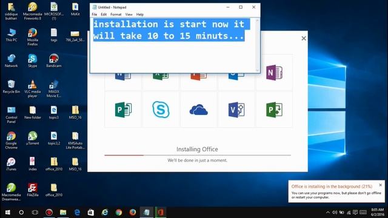Screen dimensions: 388x218
Task: Open the Windows Start menu
Action: click(7, 213)
